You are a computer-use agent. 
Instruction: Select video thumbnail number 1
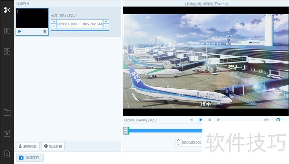[x=32, y=18]
